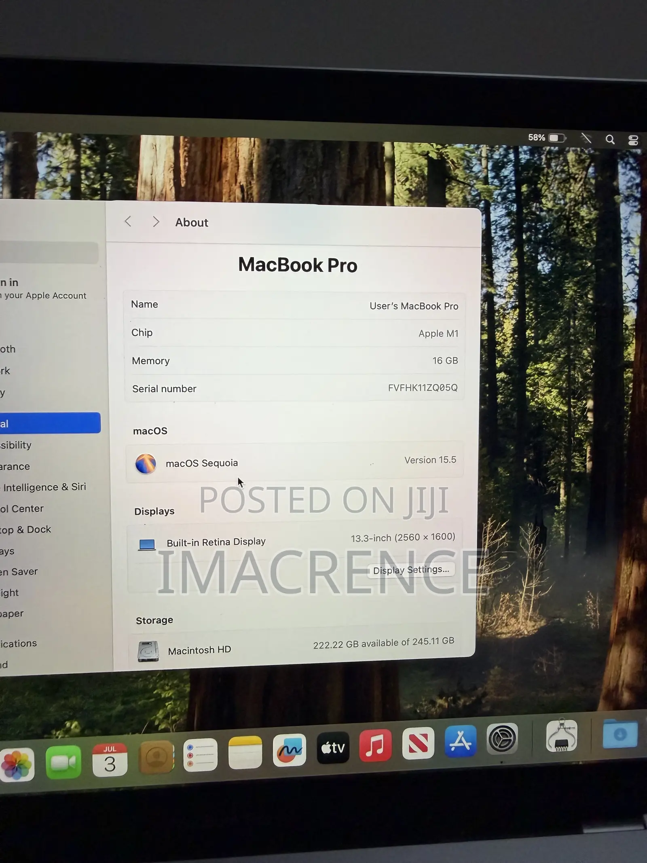Click the sidebar search field
The height and width of the screenshot is (863, 647).
pos(49,253)
